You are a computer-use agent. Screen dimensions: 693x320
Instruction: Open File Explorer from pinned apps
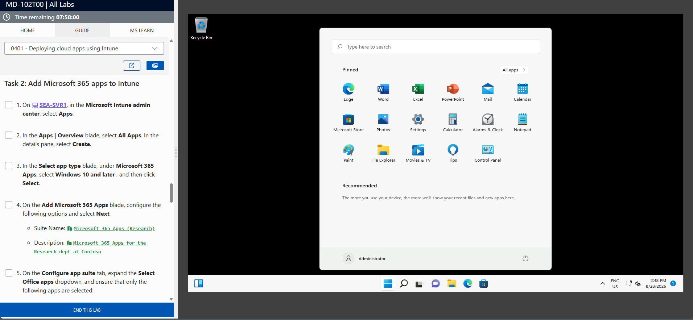(x=383, y=153)
